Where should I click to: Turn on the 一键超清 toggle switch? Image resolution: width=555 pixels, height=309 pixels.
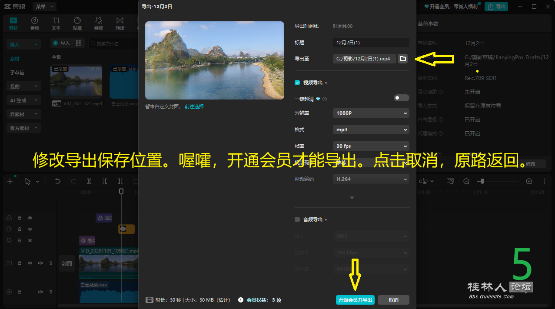401,98
